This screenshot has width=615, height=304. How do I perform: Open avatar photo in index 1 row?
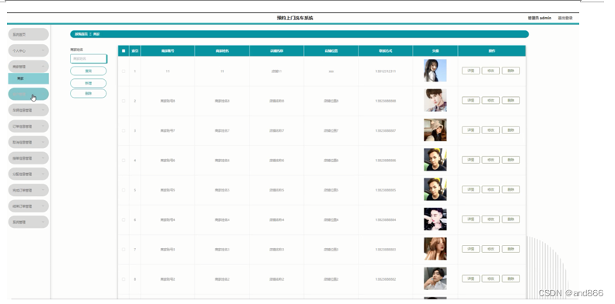(x=435, y=71)
